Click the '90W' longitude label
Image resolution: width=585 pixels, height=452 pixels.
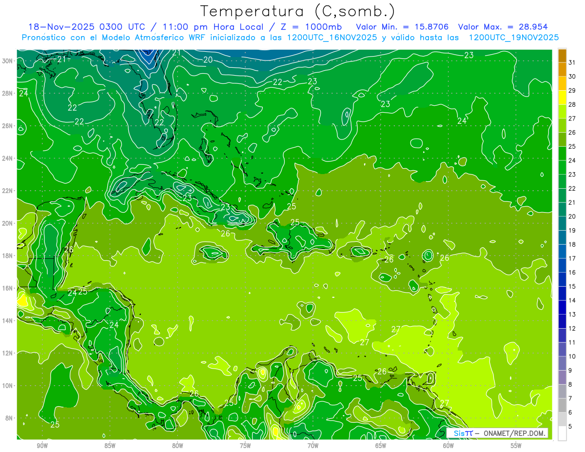click(x=42, y=446)
